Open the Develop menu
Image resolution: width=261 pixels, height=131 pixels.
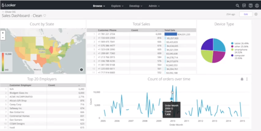(x=136, y=6)
